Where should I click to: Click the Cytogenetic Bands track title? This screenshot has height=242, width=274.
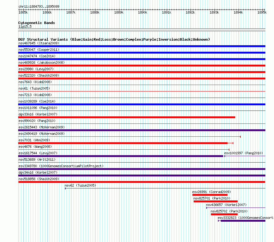(37, 23)
